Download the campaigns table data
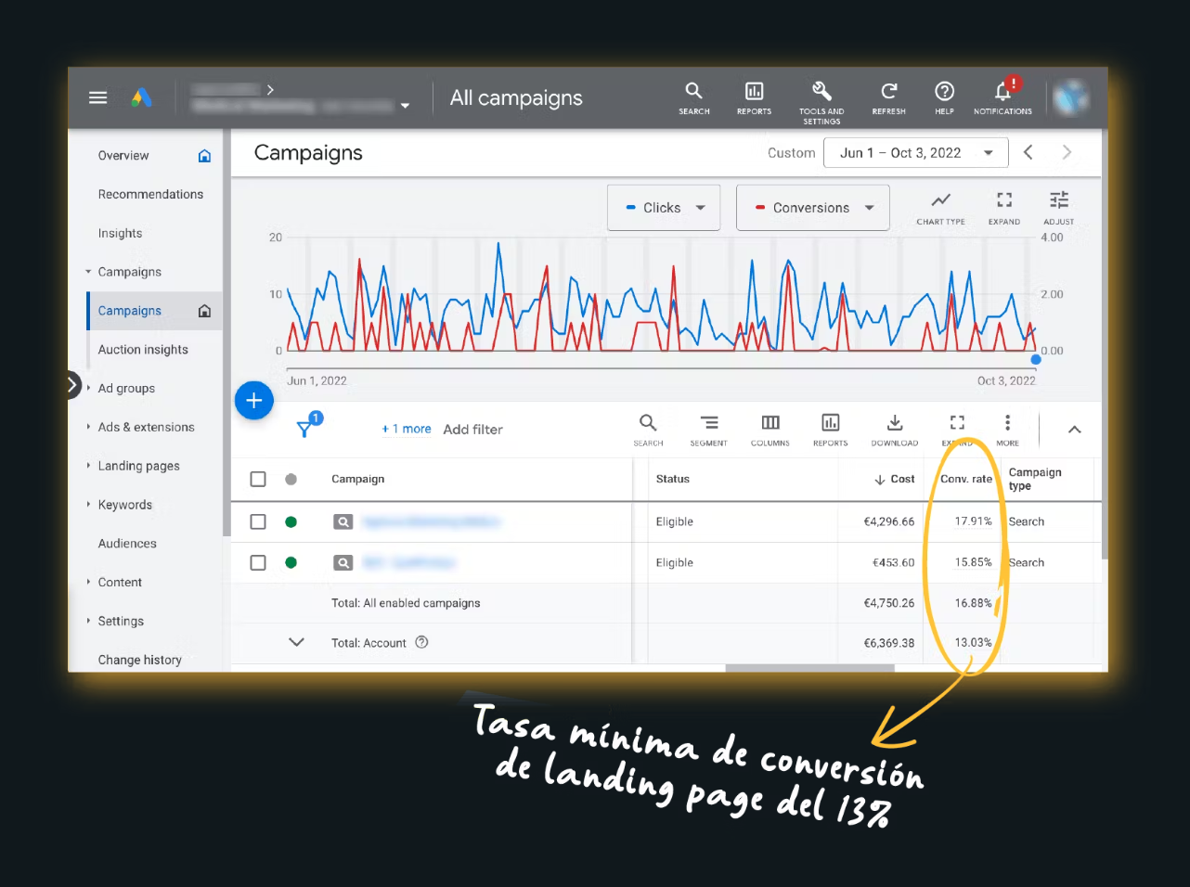1190x887 pixels. tap(894, 424)
